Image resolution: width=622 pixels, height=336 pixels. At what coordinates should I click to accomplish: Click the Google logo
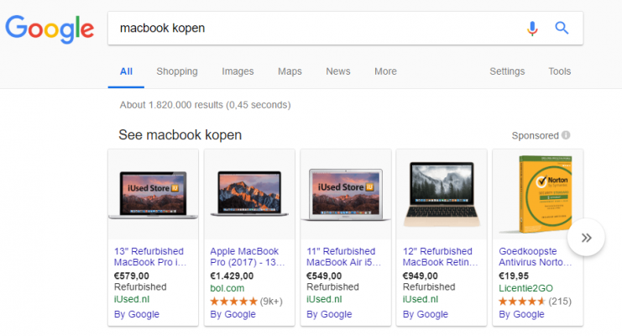(x=50, y=29)
